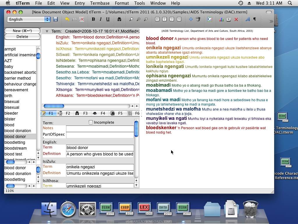Jump to the last entry arrow icon
This screenshot has height=224, width=298.
click(x=179, y=19)
